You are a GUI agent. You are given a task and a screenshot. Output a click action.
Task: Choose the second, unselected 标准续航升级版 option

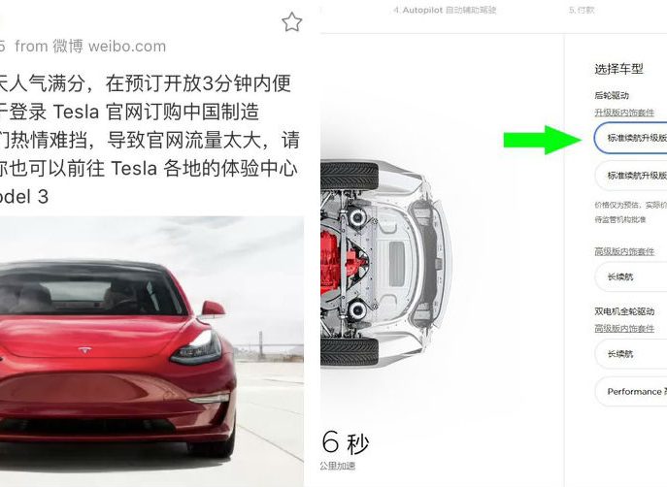tap(631, 175)
